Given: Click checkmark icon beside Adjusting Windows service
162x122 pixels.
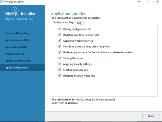Looking at the screenshot, I should [60, 40].
